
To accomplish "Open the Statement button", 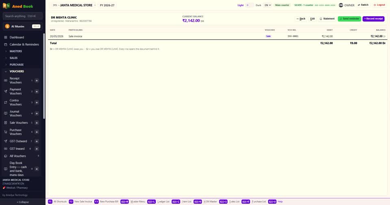I will point(327,19).
